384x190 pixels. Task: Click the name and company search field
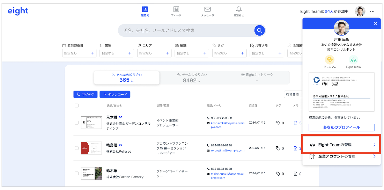(185, 30)
